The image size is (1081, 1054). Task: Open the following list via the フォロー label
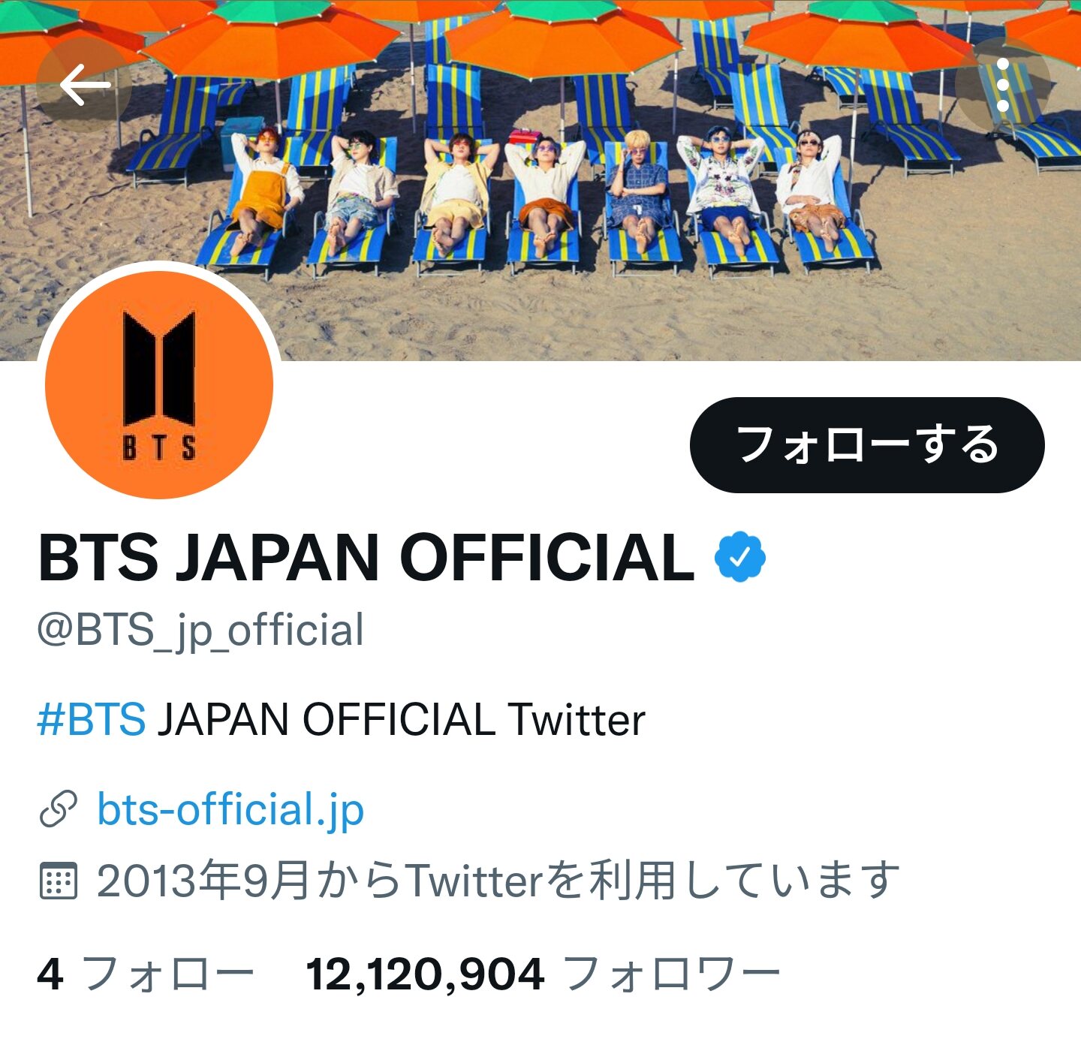(x=168, y=974)
